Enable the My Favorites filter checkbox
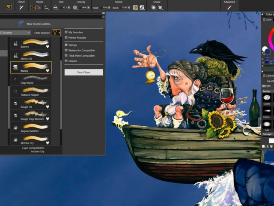Screen dimensions: 274x206 click(66, 32)
